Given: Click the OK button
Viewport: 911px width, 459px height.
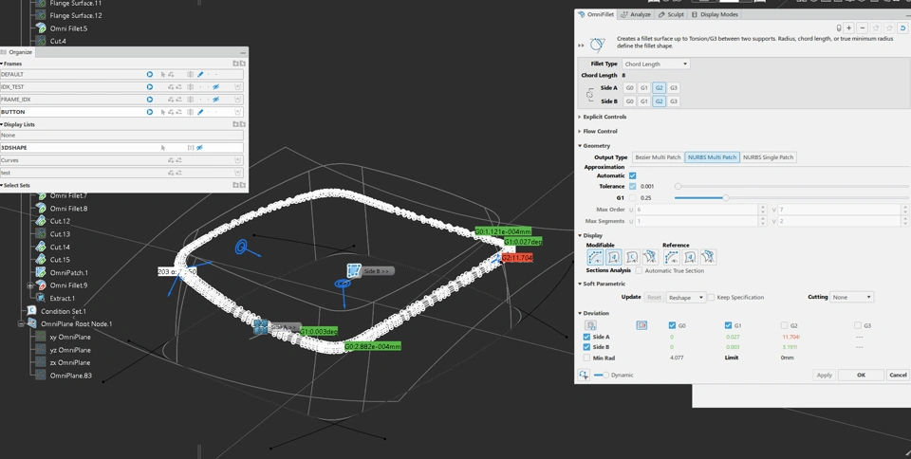Looking at the screenshot, I should click(x=861, y=376).
